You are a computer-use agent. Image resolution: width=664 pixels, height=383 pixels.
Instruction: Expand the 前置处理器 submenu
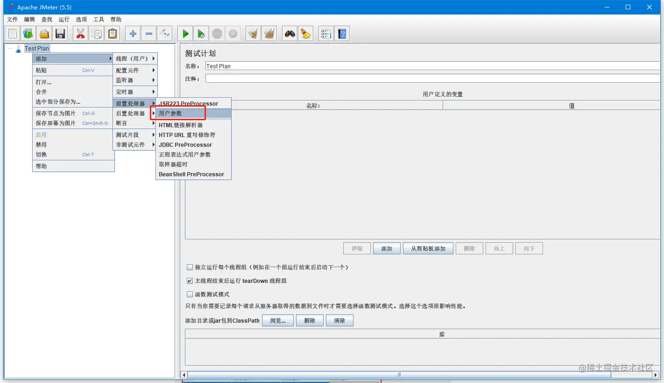[135, 103]
